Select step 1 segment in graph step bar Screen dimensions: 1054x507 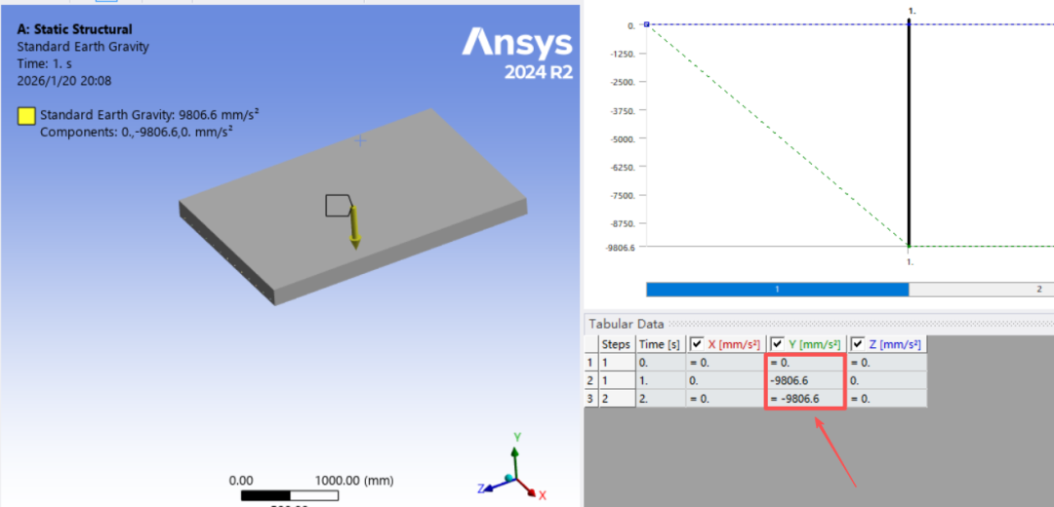(777, 289)
